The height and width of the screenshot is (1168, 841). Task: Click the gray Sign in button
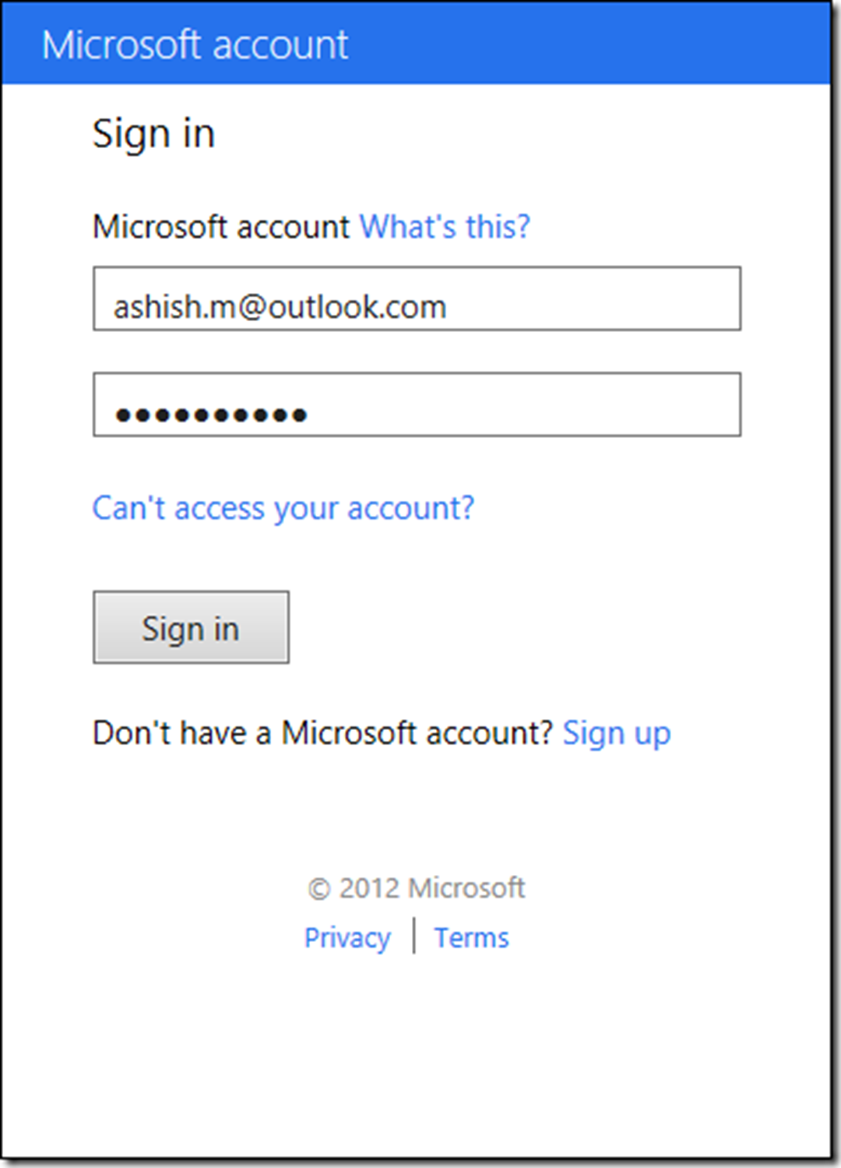191,627
